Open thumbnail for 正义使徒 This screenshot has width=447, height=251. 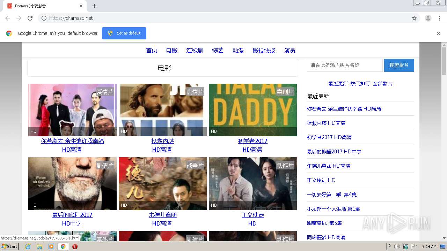coord(253,184)
